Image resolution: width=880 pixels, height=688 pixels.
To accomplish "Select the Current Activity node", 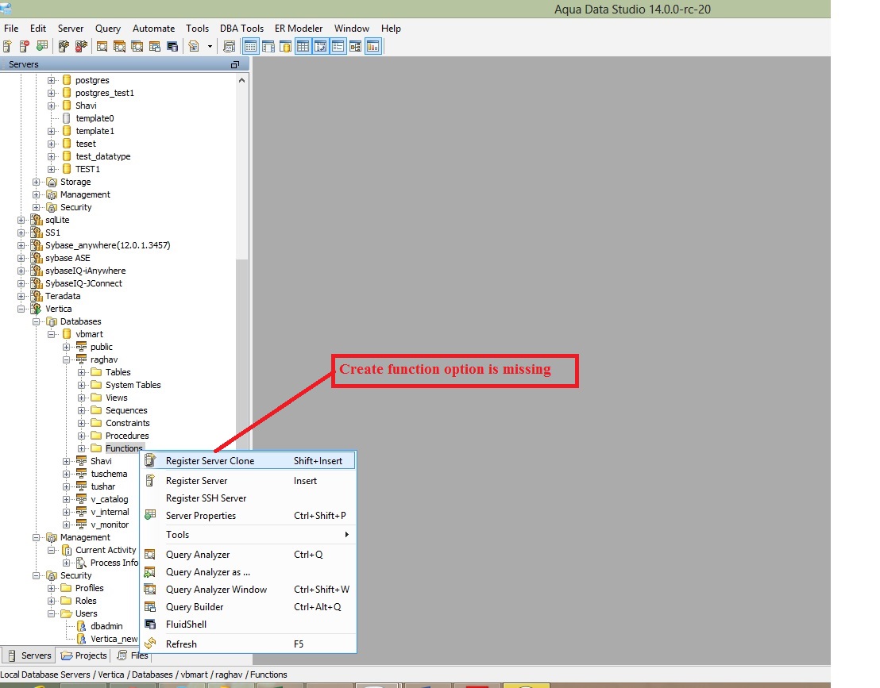I will pos(106,550).
